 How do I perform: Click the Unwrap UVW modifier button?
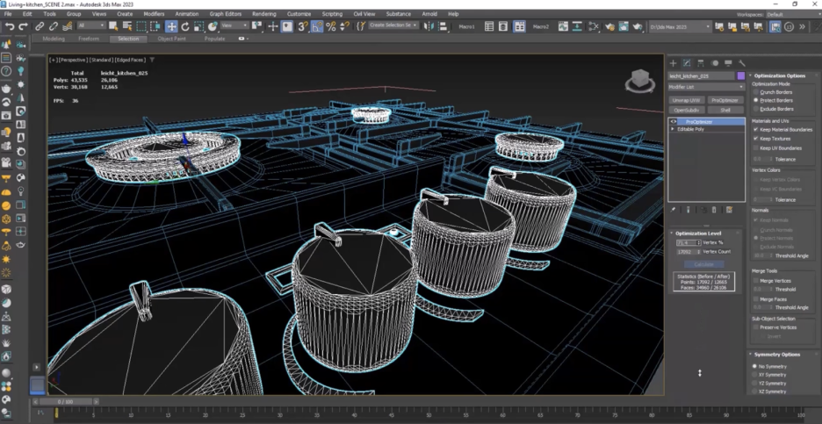687,100
